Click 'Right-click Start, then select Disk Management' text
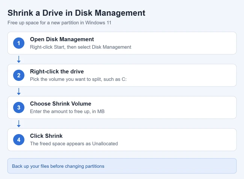Viewport: 244px width, 179px height. point(81,47)
